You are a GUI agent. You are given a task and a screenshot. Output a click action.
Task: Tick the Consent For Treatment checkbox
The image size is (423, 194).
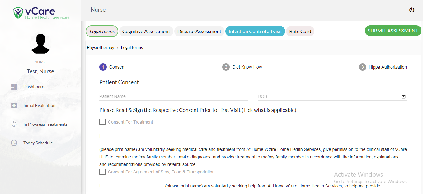tap(102, 122)
